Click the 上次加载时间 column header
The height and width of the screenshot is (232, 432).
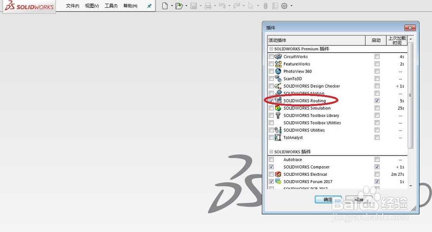click(x=397, y=40)
